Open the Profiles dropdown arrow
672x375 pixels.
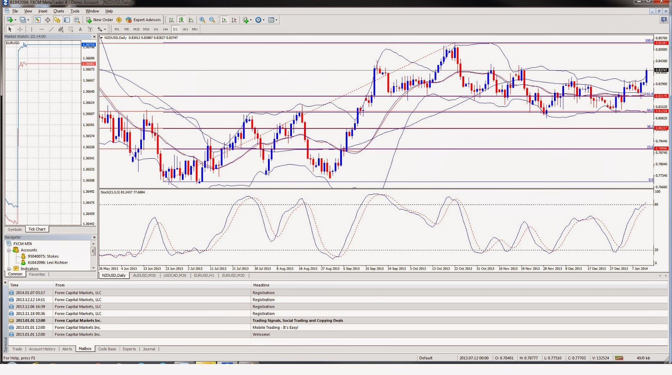pos(28,20)
